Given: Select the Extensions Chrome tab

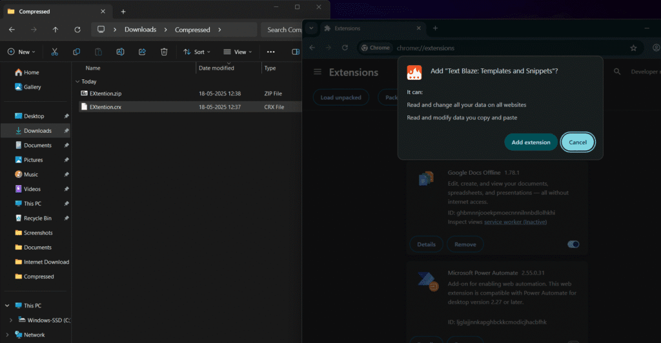Looking at the screenshot, I should pos(372,28).
